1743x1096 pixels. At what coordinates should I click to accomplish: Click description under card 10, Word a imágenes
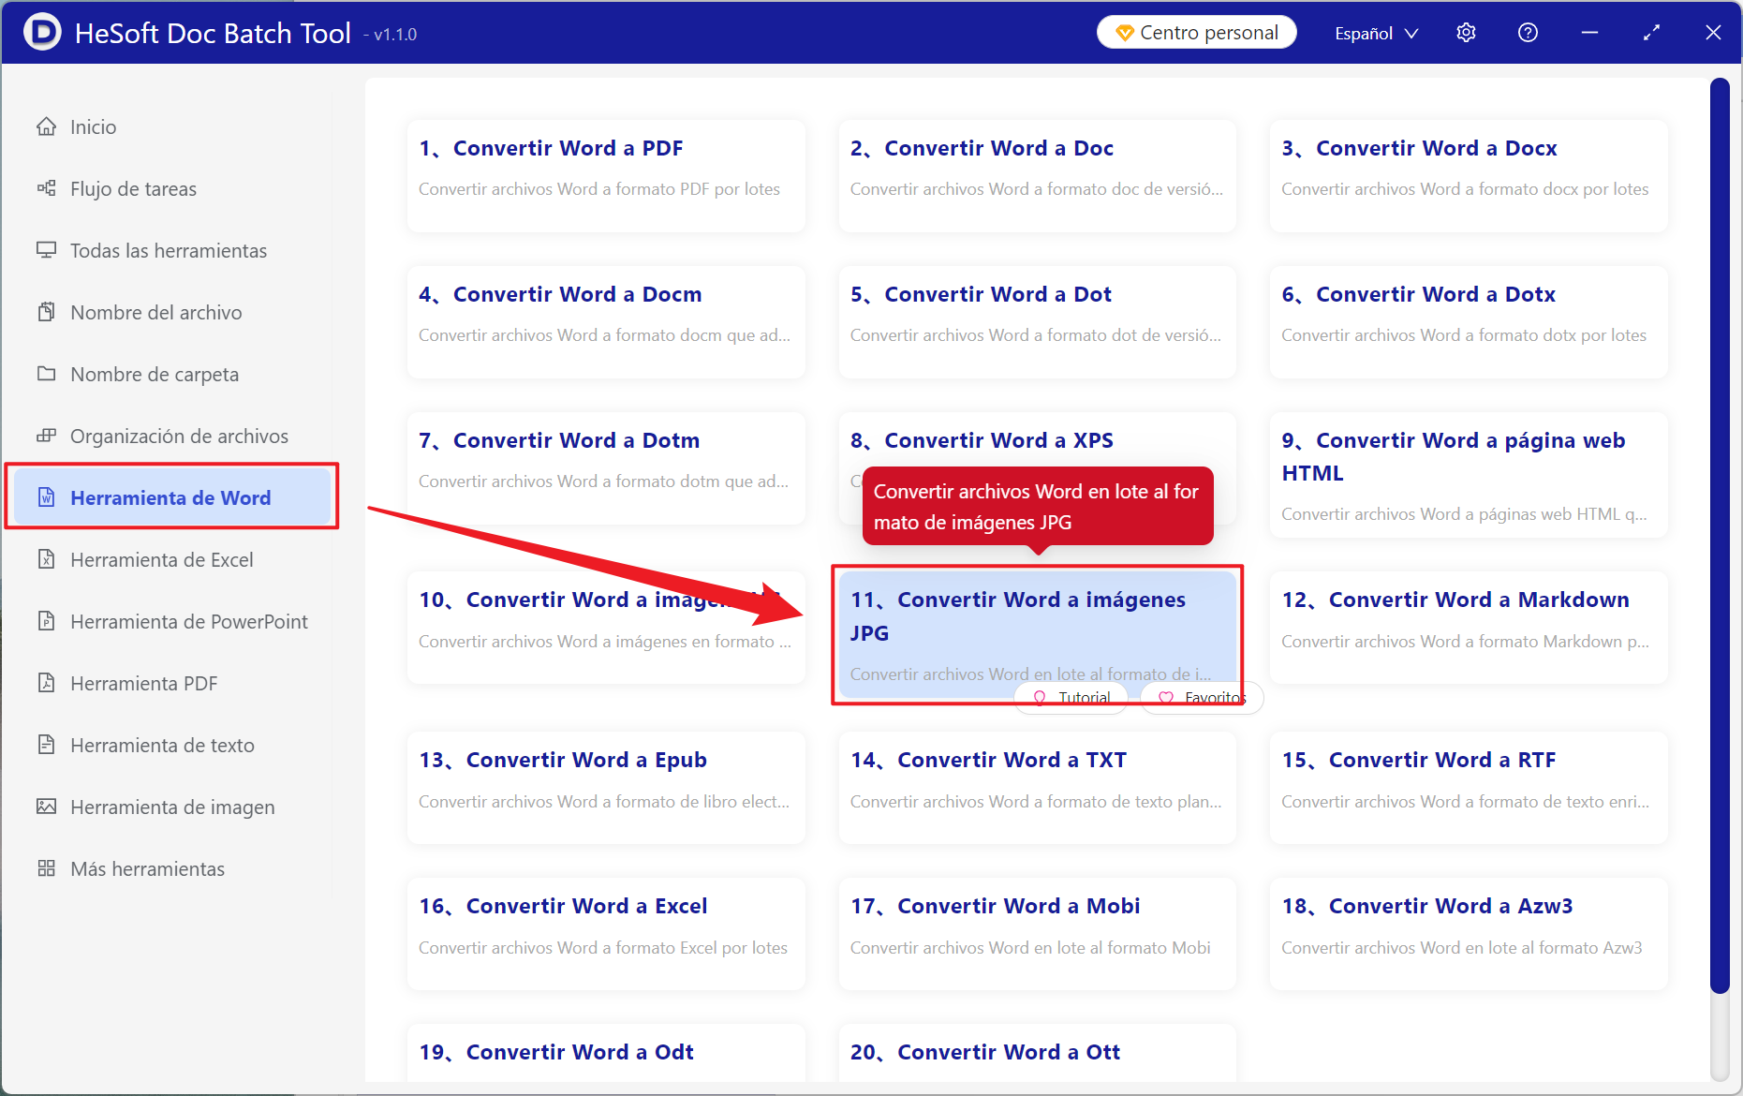tap(605, 642)
